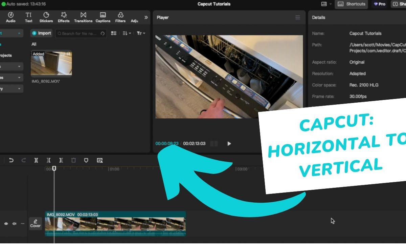Open the Shortcuts button
Image resolution: width=406 pixels, height=244 pixels.
click(x=351, y=4)
